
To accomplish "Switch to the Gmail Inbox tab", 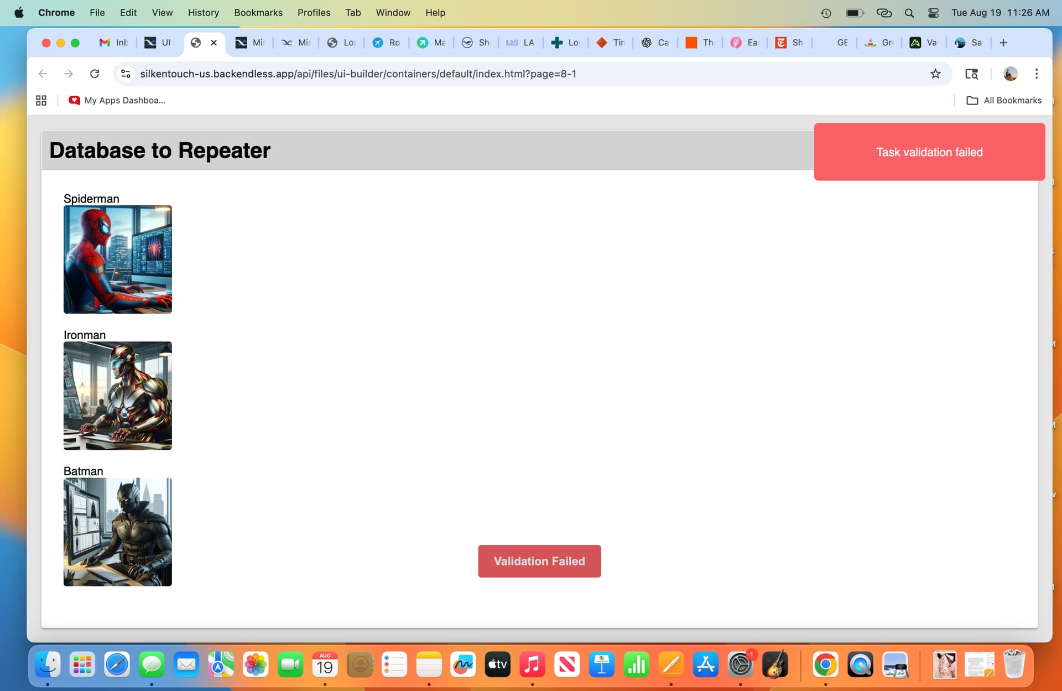I will point(113,43).
